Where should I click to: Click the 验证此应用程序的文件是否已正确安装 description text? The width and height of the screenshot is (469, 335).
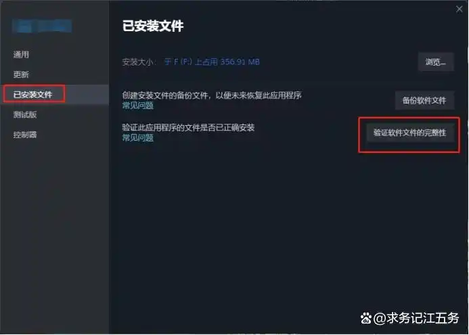click(188, 128)
